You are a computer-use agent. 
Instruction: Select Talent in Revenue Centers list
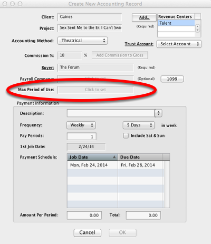(x=176, y=23)
